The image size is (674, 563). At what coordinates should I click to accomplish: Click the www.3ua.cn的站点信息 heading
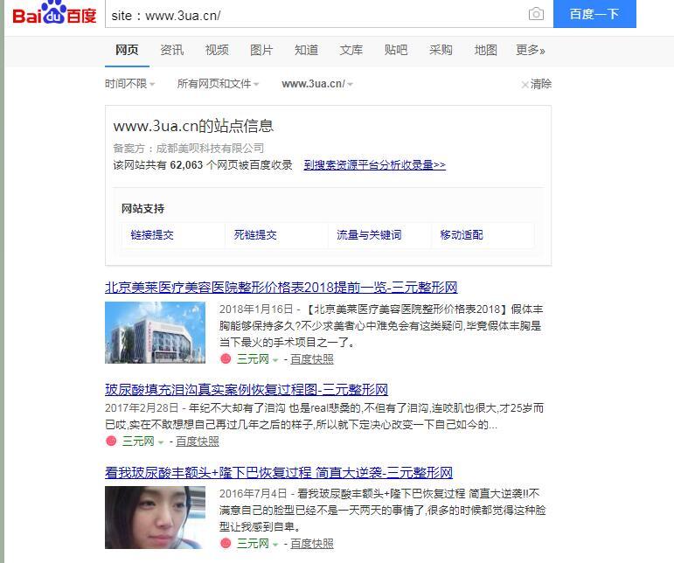click(x=193, y=126)
